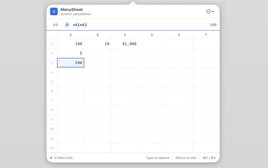This screenshot has height=168, width=268.
Task: Click the 'Return to edit' hint
Action: 186,158
